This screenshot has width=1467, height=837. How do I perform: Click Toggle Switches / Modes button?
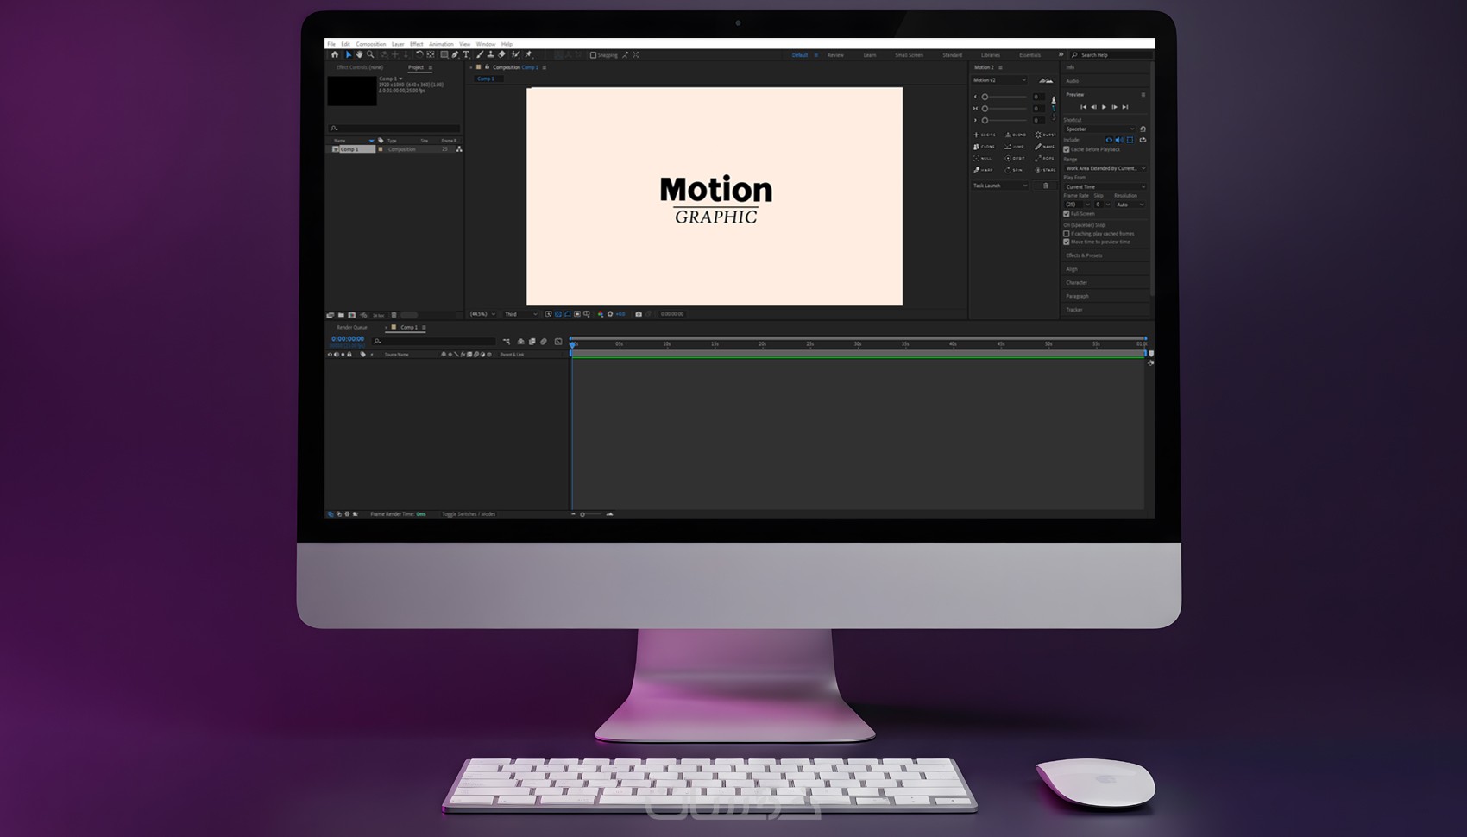coord(469,514)
